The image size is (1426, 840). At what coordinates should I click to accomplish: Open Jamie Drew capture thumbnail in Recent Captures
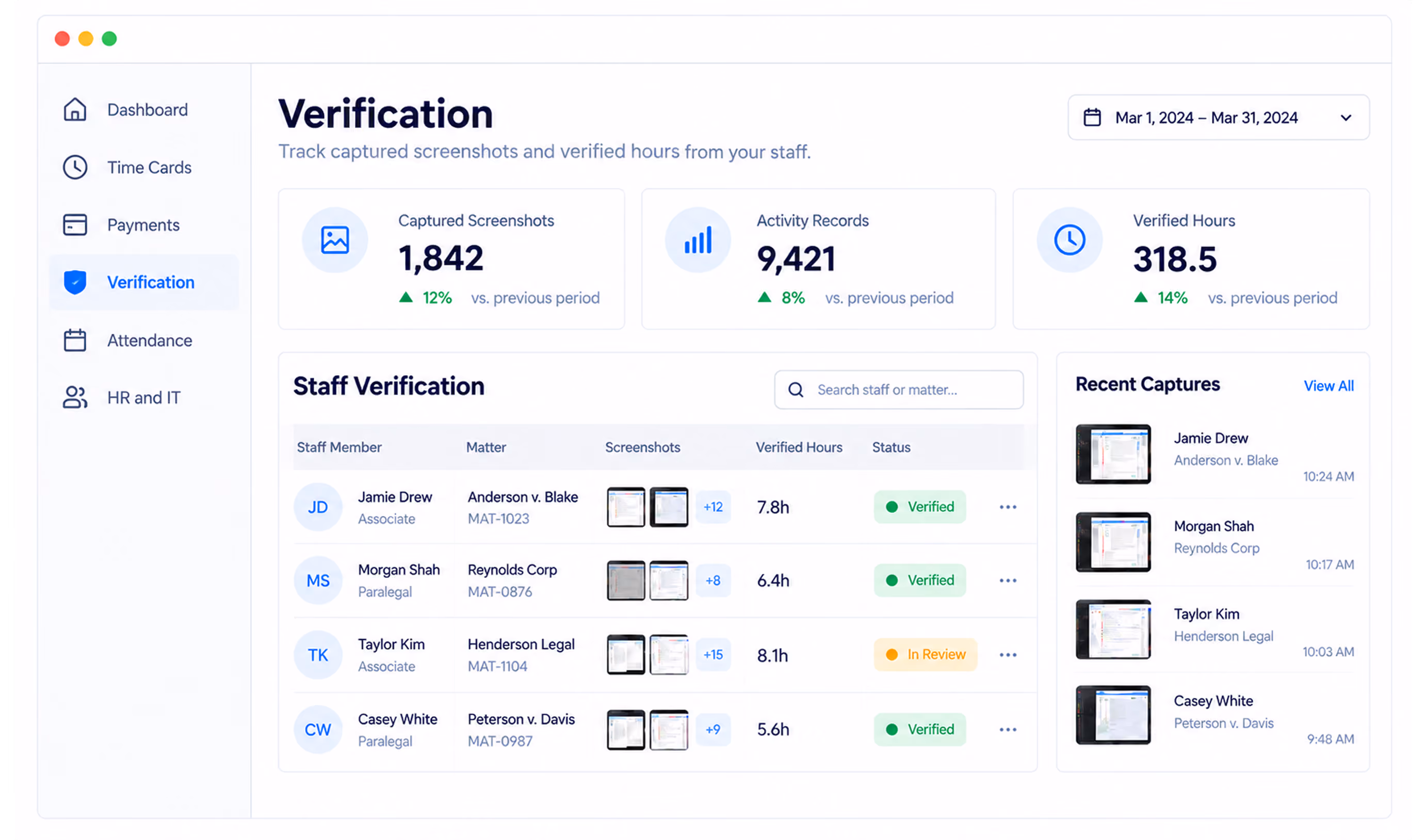coord(1113,454)
